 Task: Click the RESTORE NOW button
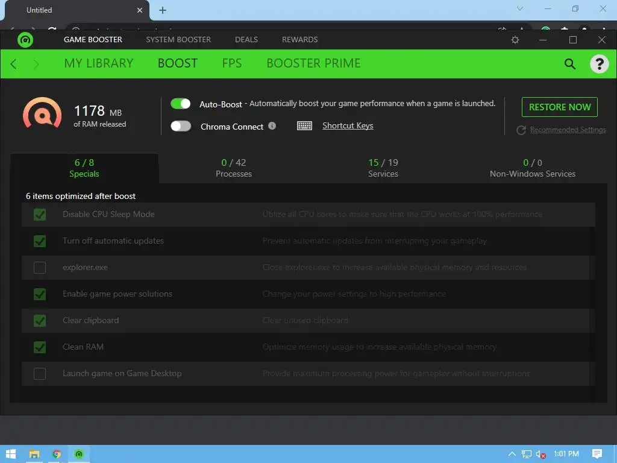click(x=560, y=107)
